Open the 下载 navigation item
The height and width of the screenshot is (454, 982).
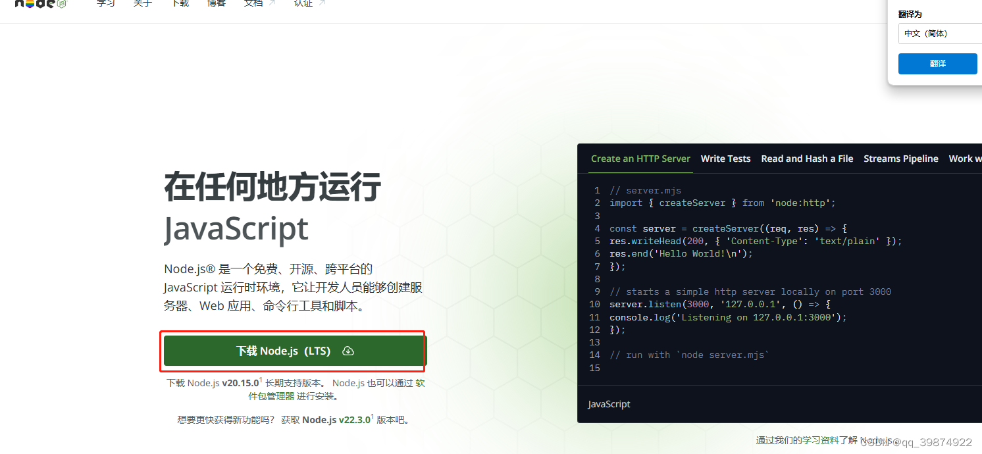click(180, 5)
